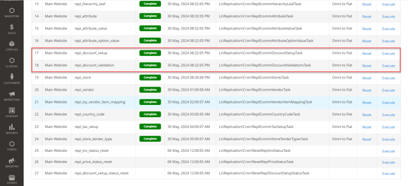The width and height of the screenshot is (408, 186).
Task: Select the repl_loy_vendor_item_mapping highlighted row
Action: pyautogui.click(x=216, y=102)
